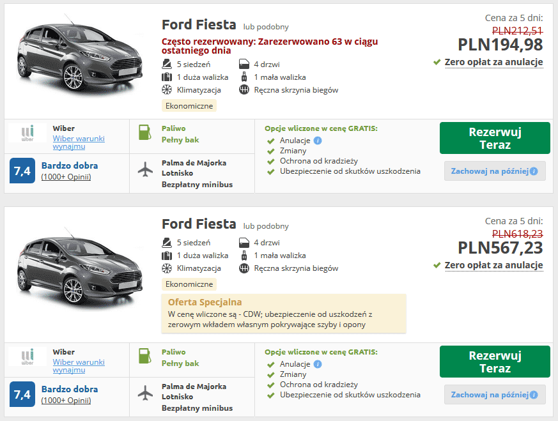This screenshot has height=421, width=558.
Task: Click the Oferta Specjalna box
Action: (x=284, y=314)
